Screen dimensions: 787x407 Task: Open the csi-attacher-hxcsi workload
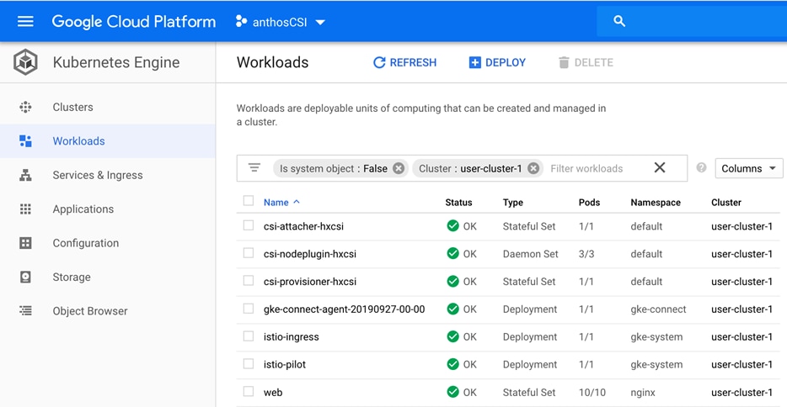[303, 226]
